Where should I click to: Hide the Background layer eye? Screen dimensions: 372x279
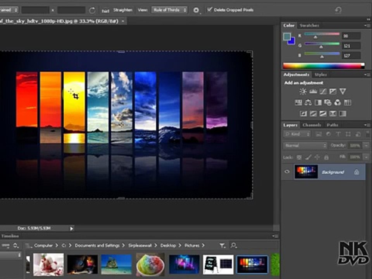[287, 172]
